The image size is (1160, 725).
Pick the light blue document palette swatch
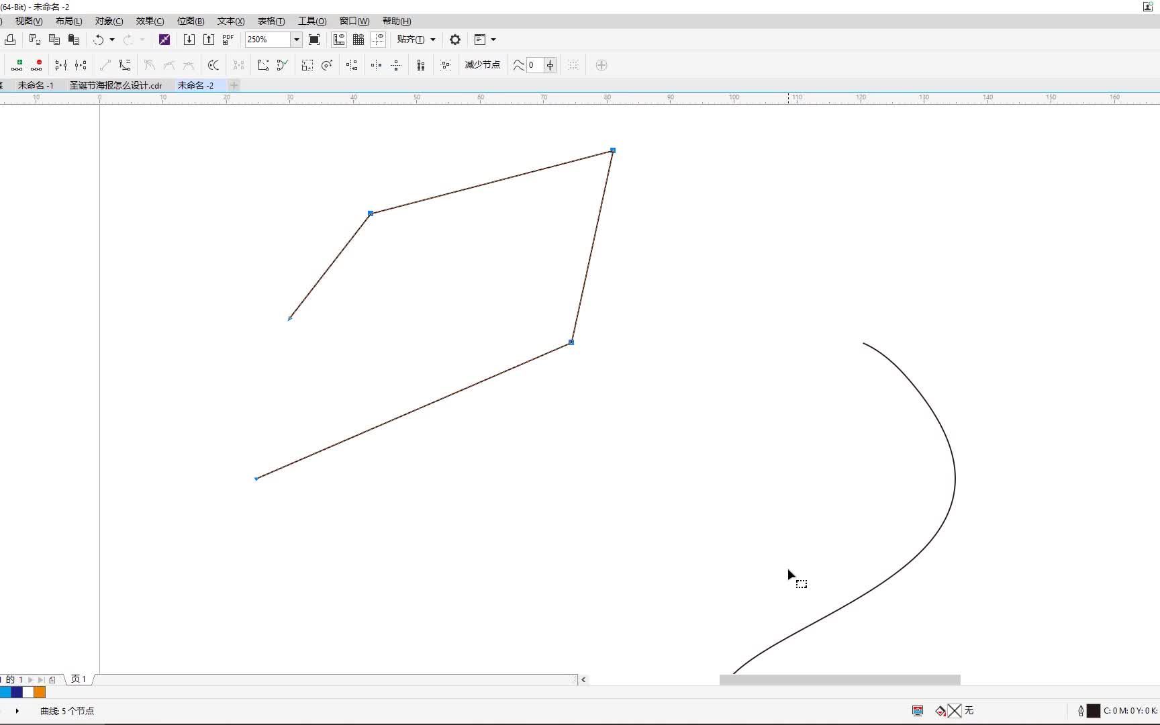pos(5,692)
